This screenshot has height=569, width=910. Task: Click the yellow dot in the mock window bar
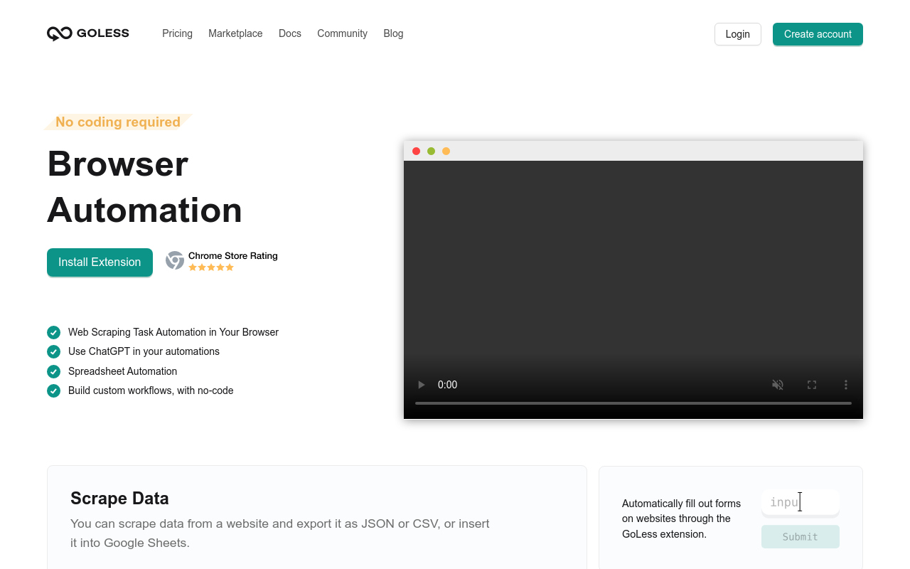(x=446, y=151)
